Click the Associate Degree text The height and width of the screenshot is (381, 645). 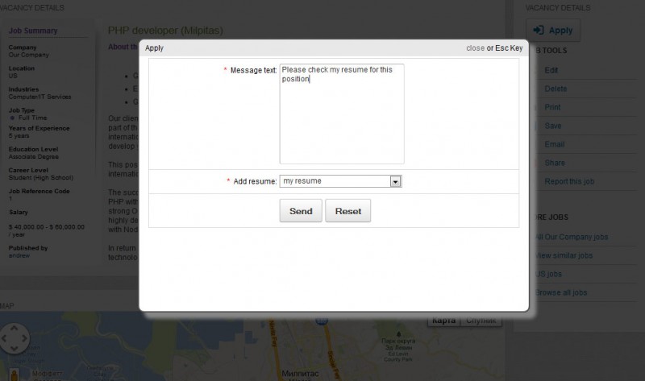(34, 156)
